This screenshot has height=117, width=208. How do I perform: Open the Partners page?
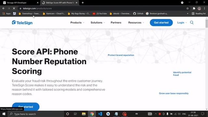pyautogui.click(x=116, y=22)
